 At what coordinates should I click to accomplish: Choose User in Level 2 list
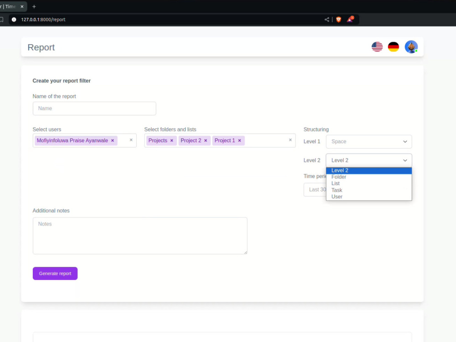369,197
